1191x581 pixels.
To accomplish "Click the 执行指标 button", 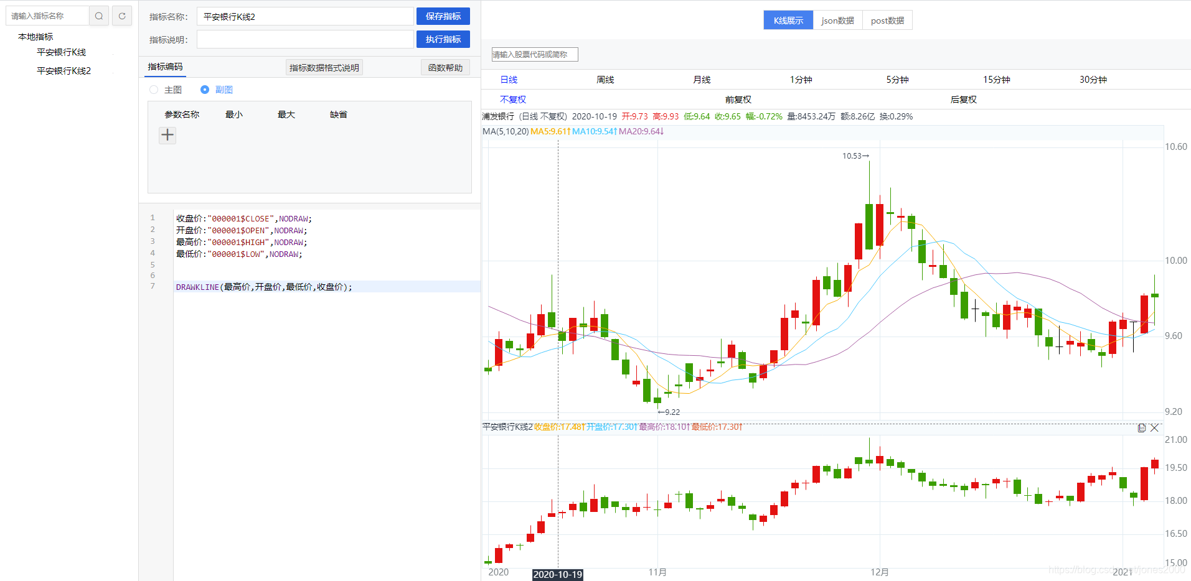I will (443, 39).
